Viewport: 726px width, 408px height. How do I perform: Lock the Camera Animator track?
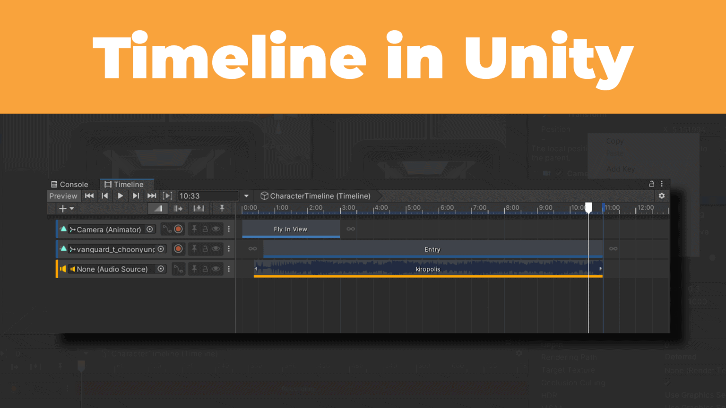[205, 229]
